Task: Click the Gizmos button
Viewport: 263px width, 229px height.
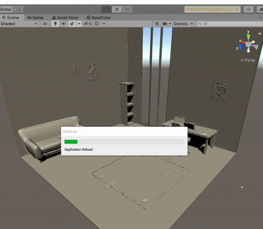Action: [181, 24]
